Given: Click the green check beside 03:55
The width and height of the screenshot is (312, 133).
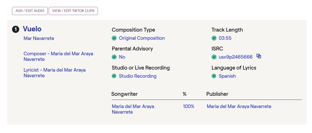Looking at the screenshot, I should click(x=214, y=38).
